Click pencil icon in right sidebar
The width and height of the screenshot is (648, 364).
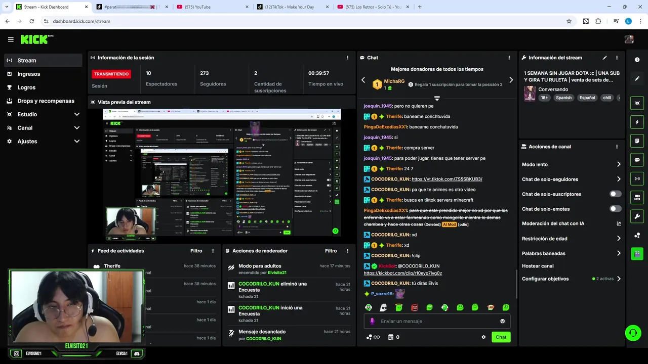(x=637, y=79)
